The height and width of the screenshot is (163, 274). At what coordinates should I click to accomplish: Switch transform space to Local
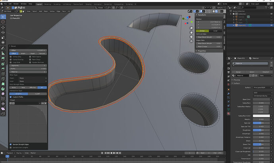[x=215, y=31]
